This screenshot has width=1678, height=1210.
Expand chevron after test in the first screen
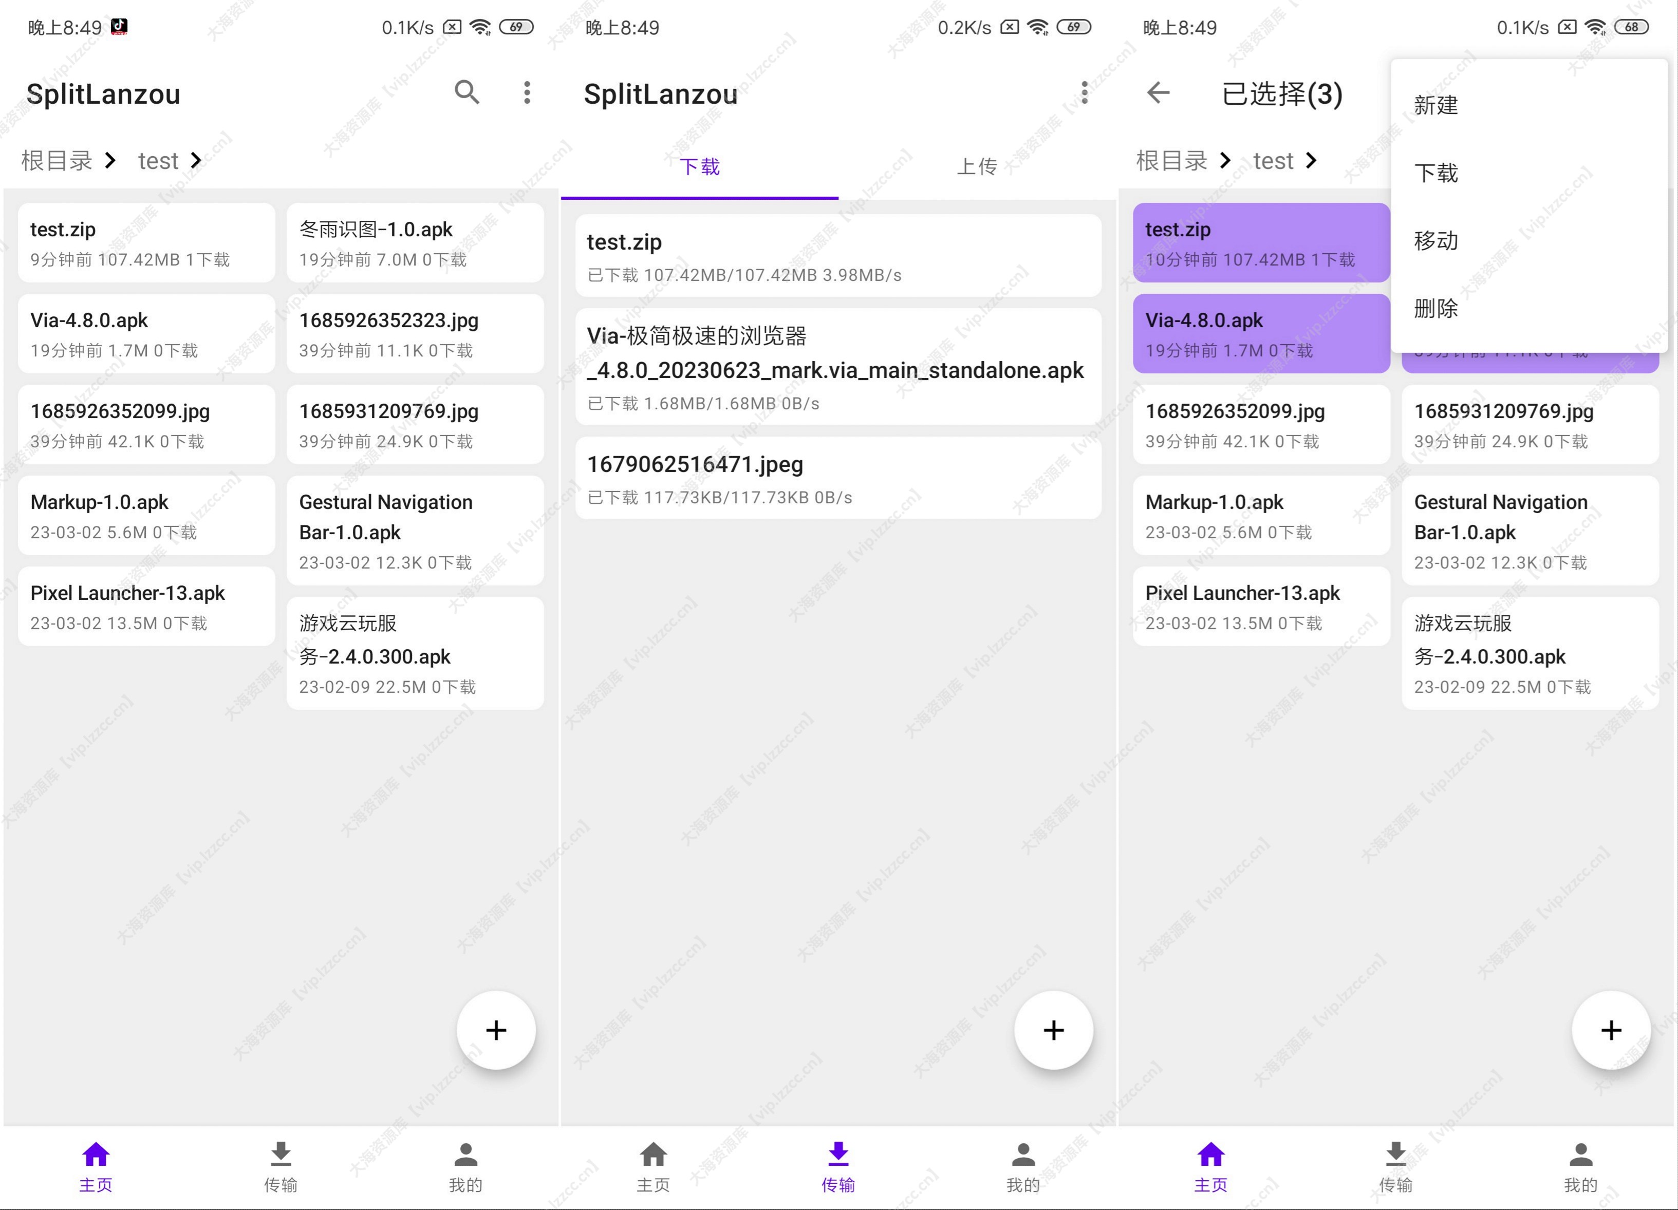point(196,161)
